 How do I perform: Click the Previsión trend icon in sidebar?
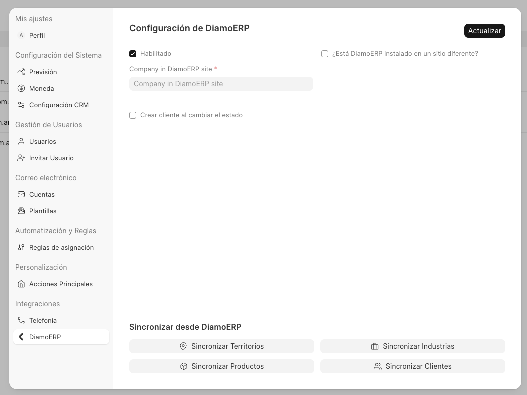point(21,72)
